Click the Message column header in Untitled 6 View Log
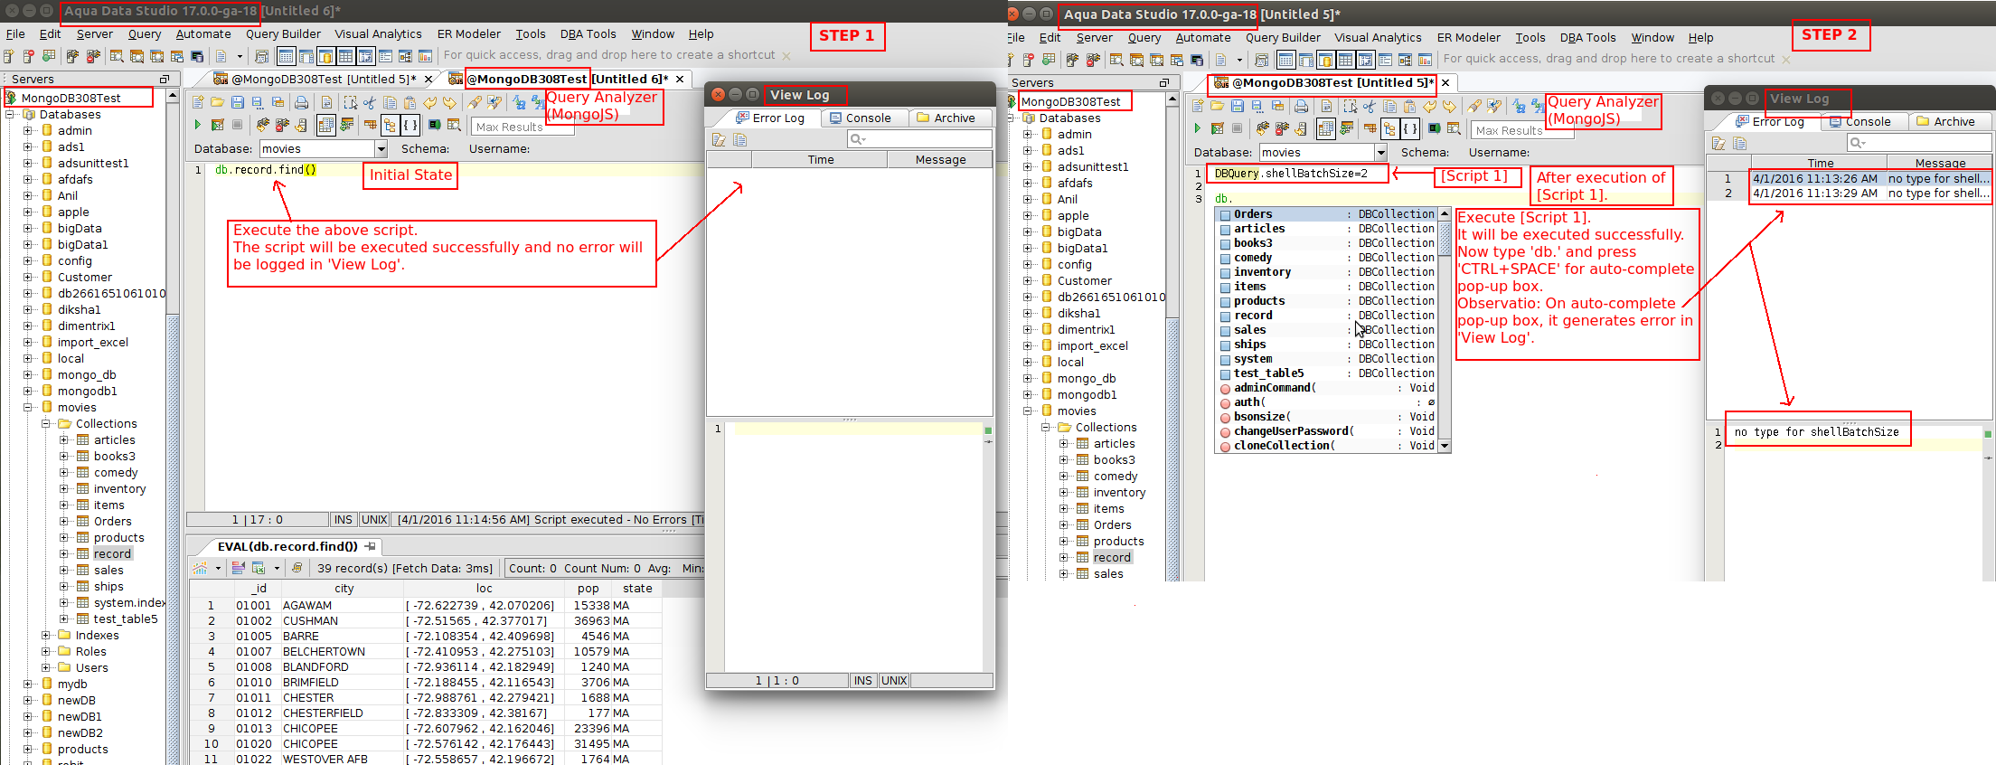 940,160
